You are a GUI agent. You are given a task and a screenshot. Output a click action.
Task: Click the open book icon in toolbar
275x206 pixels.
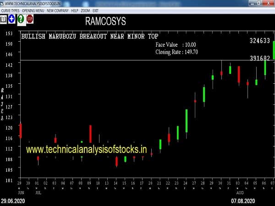point(4,19)
